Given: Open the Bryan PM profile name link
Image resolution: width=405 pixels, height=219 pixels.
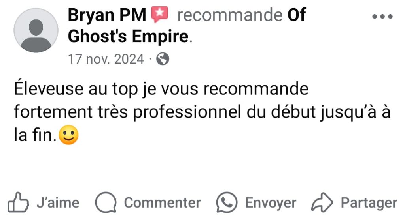Looking at the screenshot, I should click(107, 15).
